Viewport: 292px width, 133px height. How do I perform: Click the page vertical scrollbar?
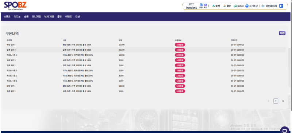[291, 56]
